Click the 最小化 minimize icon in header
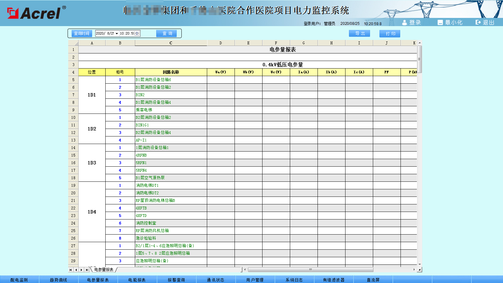Screen dimensions: 503x283 tap(440, 22)
